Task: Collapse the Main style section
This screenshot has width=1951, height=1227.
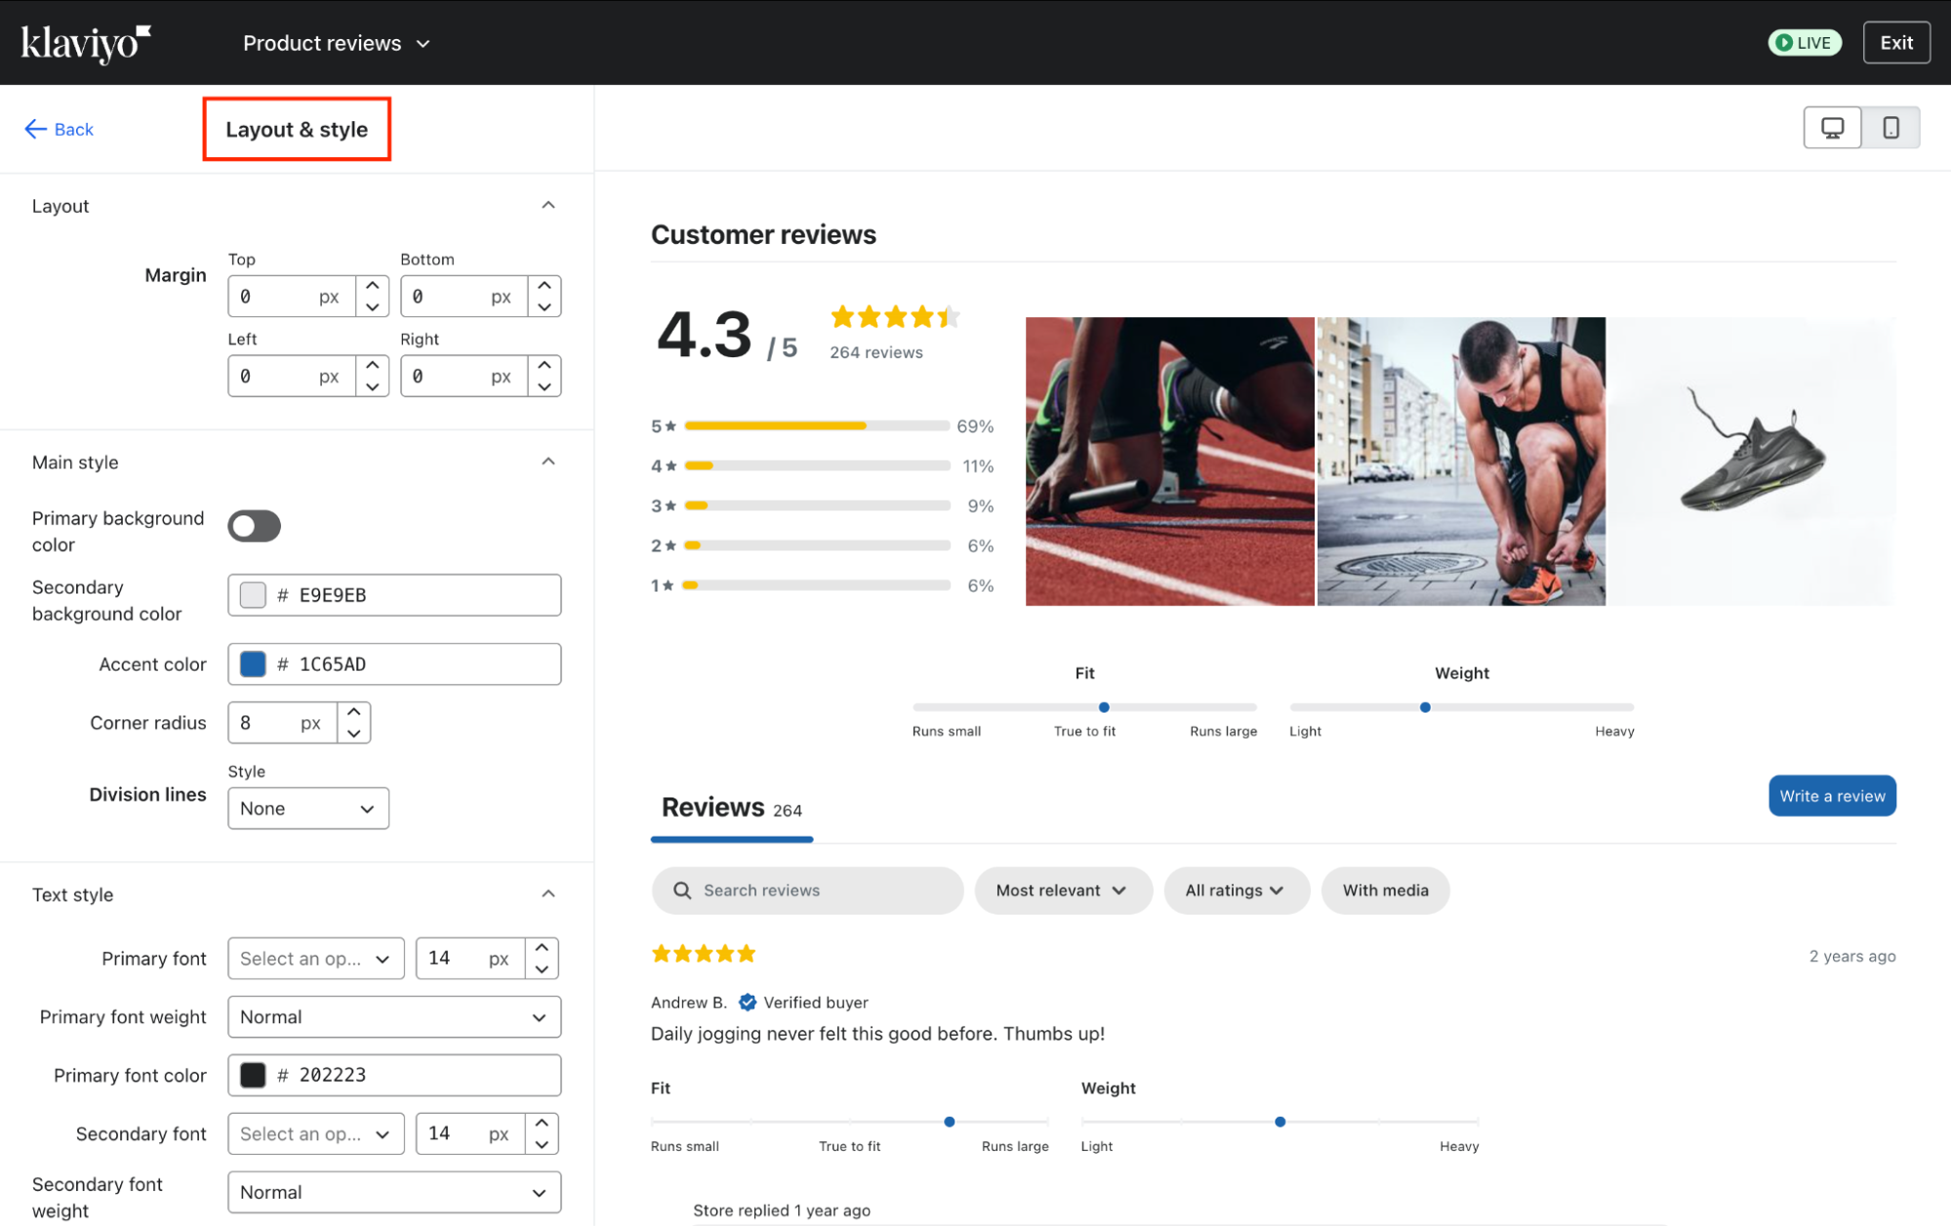Action: (549, 462)
